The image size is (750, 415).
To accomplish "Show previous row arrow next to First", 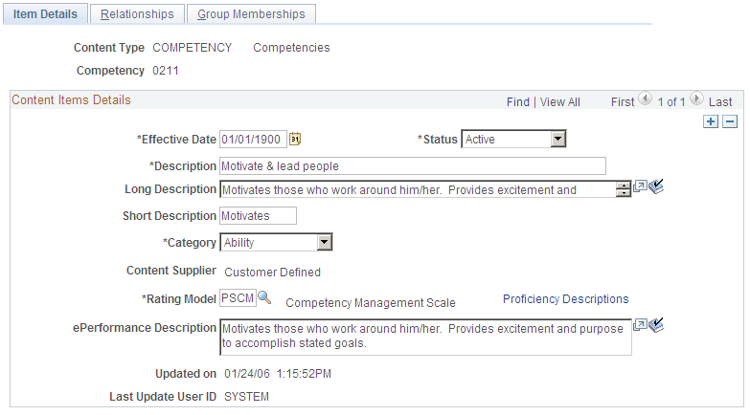I will tap(646, 98).
